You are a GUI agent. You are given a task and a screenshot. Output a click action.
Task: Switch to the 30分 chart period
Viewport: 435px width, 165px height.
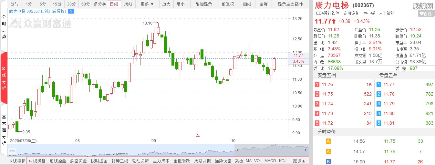tap(71, 4)
